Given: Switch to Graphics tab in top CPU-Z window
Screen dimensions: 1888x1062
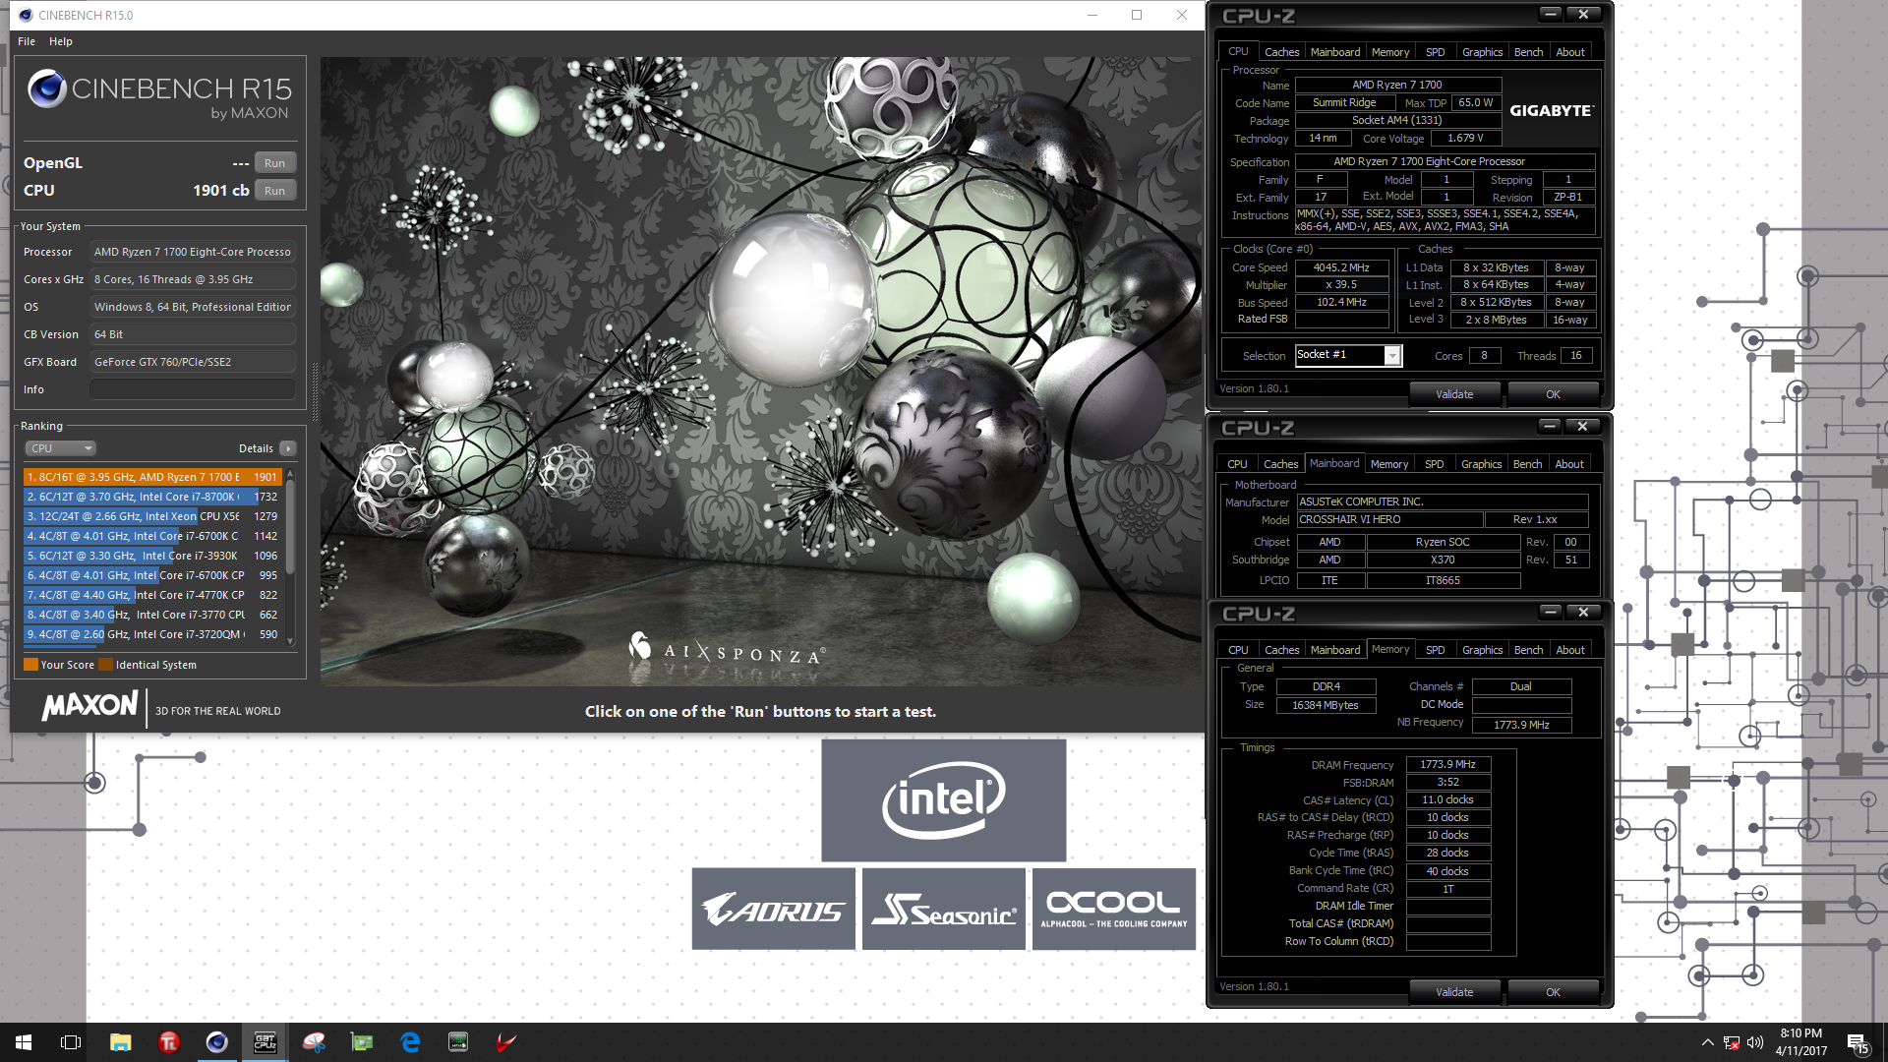Looking at the screenshot, I should [x=1482, y=52].
